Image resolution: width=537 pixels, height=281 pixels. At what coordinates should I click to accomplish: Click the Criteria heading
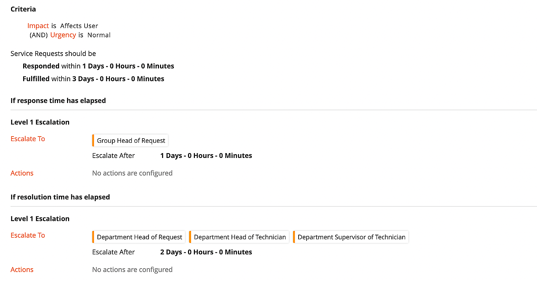coord(23,9)
